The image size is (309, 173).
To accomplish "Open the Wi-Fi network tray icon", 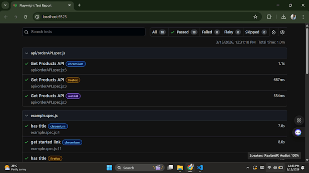I will pyautogui.click(x=269, y=168).
